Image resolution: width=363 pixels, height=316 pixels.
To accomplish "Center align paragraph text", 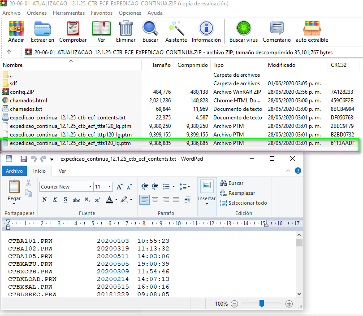I will pyautogui.click(x=155, y=199).
